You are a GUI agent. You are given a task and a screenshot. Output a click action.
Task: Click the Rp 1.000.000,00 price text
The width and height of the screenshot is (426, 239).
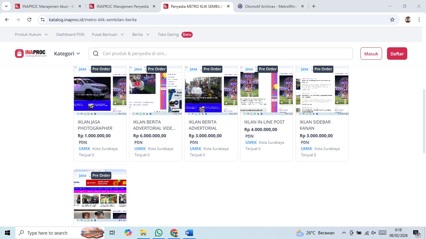[94, 136]
